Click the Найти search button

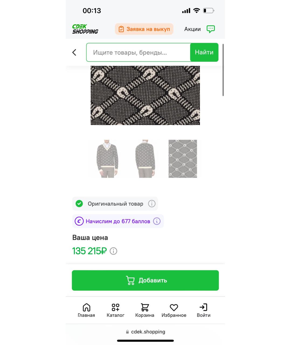tap(204, 52)
